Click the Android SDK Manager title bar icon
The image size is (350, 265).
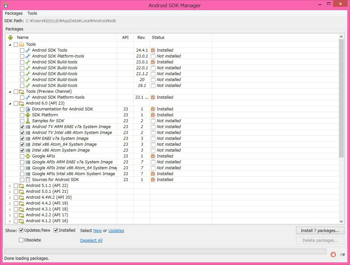tap(6, 5)
